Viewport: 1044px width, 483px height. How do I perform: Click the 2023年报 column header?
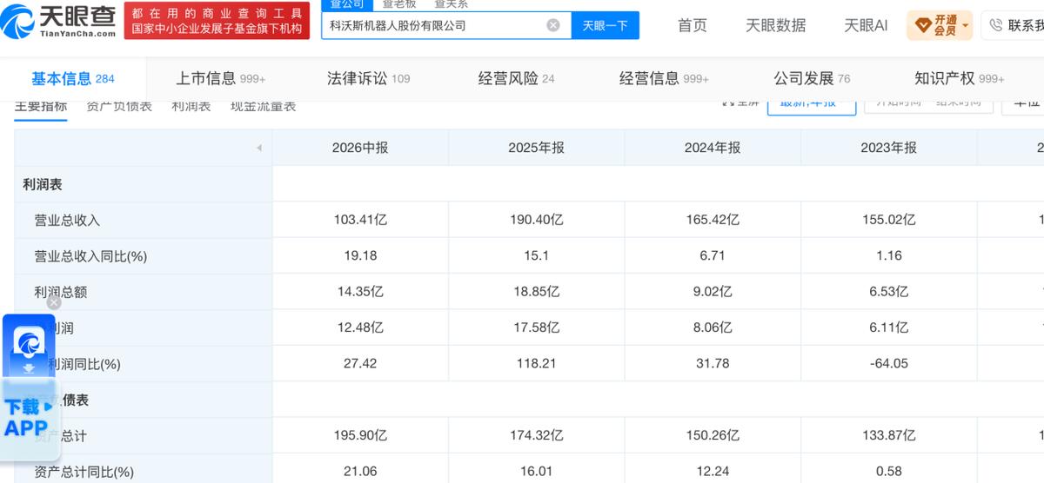(x=888, y=148)
